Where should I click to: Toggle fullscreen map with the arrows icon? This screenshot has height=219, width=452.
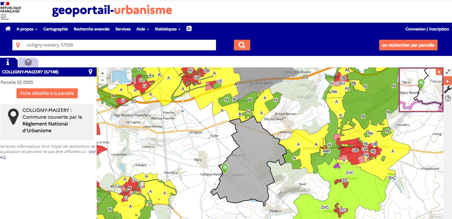pos(448,72)
